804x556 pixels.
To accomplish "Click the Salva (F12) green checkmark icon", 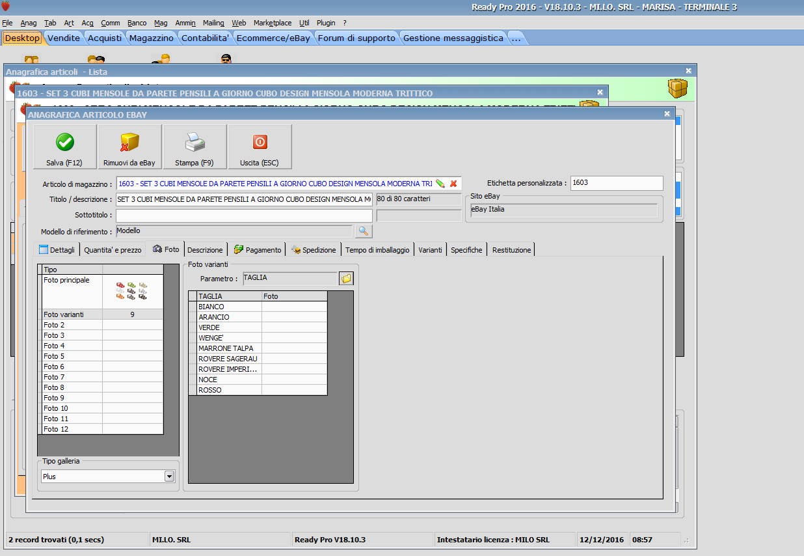I will (64, 142).
